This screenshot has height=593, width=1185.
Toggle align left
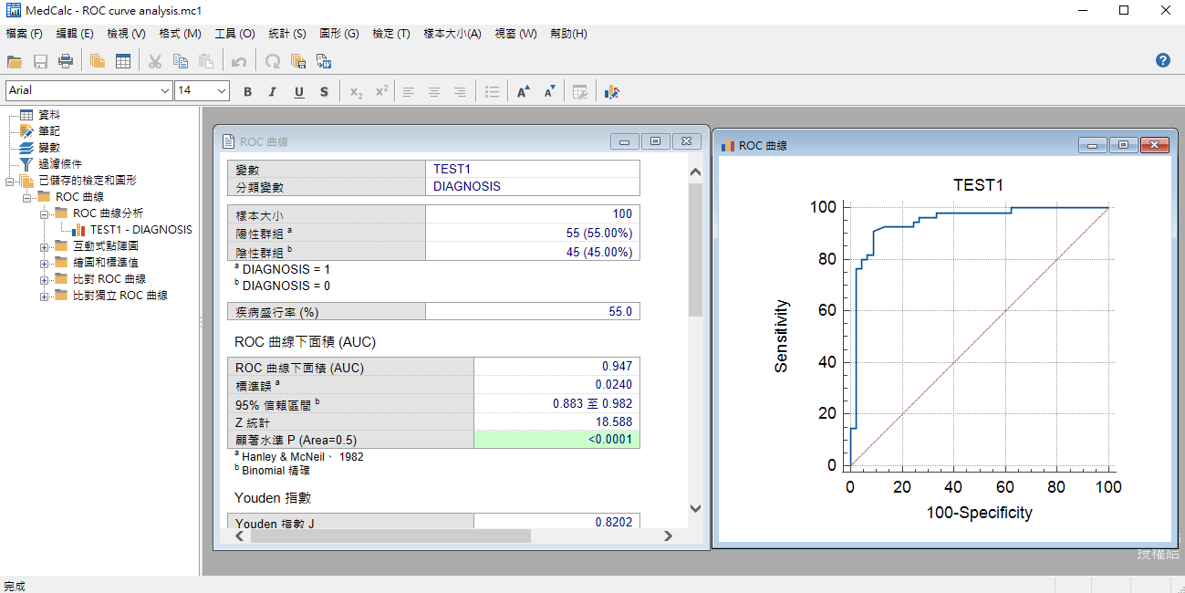pyautogui.click(x=408, y=91)
